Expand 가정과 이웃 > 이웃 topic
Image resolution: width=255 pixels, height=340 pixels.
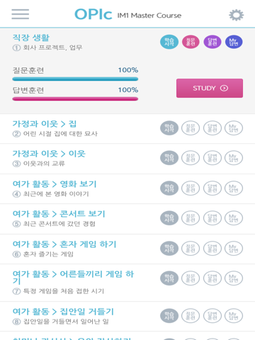[127, 159]
